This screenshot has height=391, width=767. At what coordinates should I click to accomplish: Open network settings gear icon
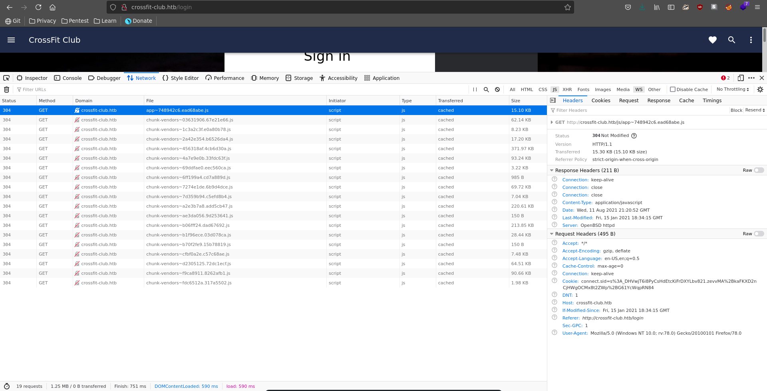(760, 89)
